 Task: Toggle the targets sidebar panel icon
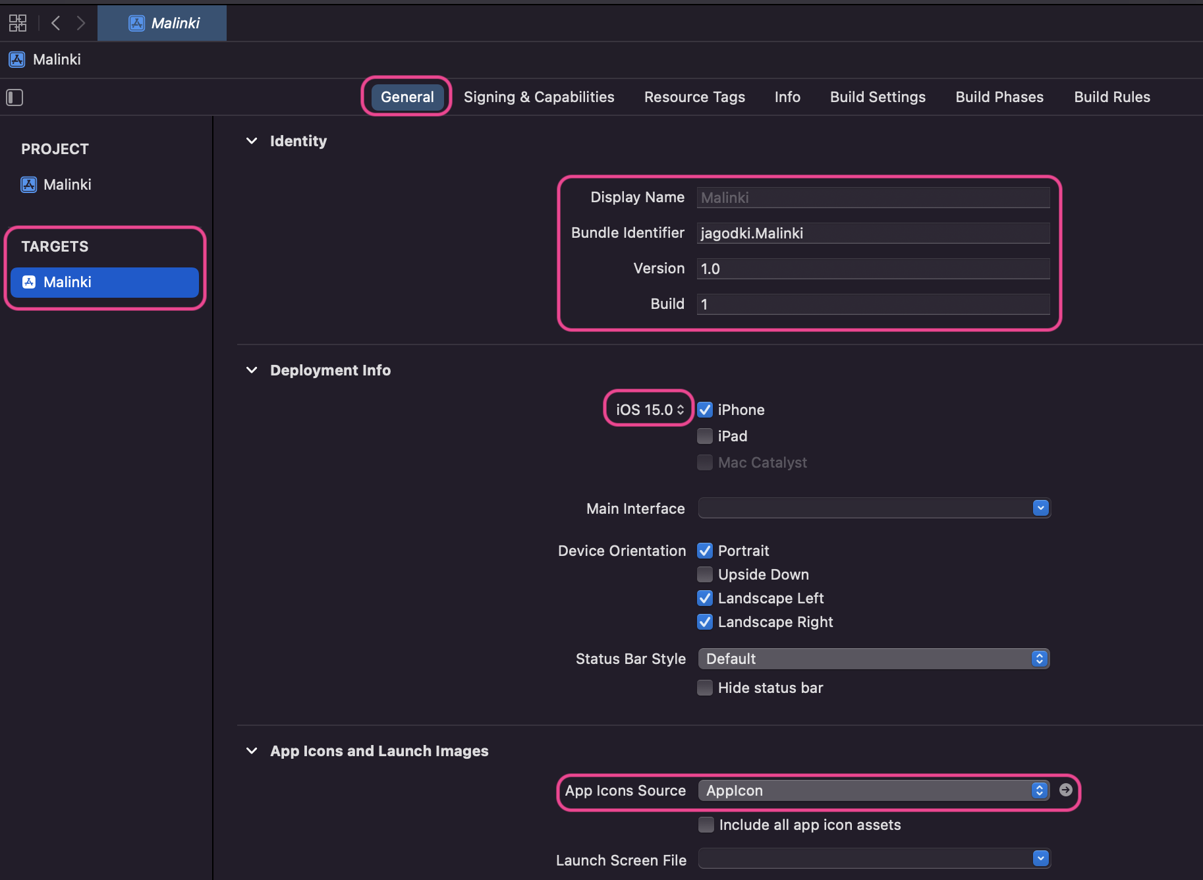point(14,97)
